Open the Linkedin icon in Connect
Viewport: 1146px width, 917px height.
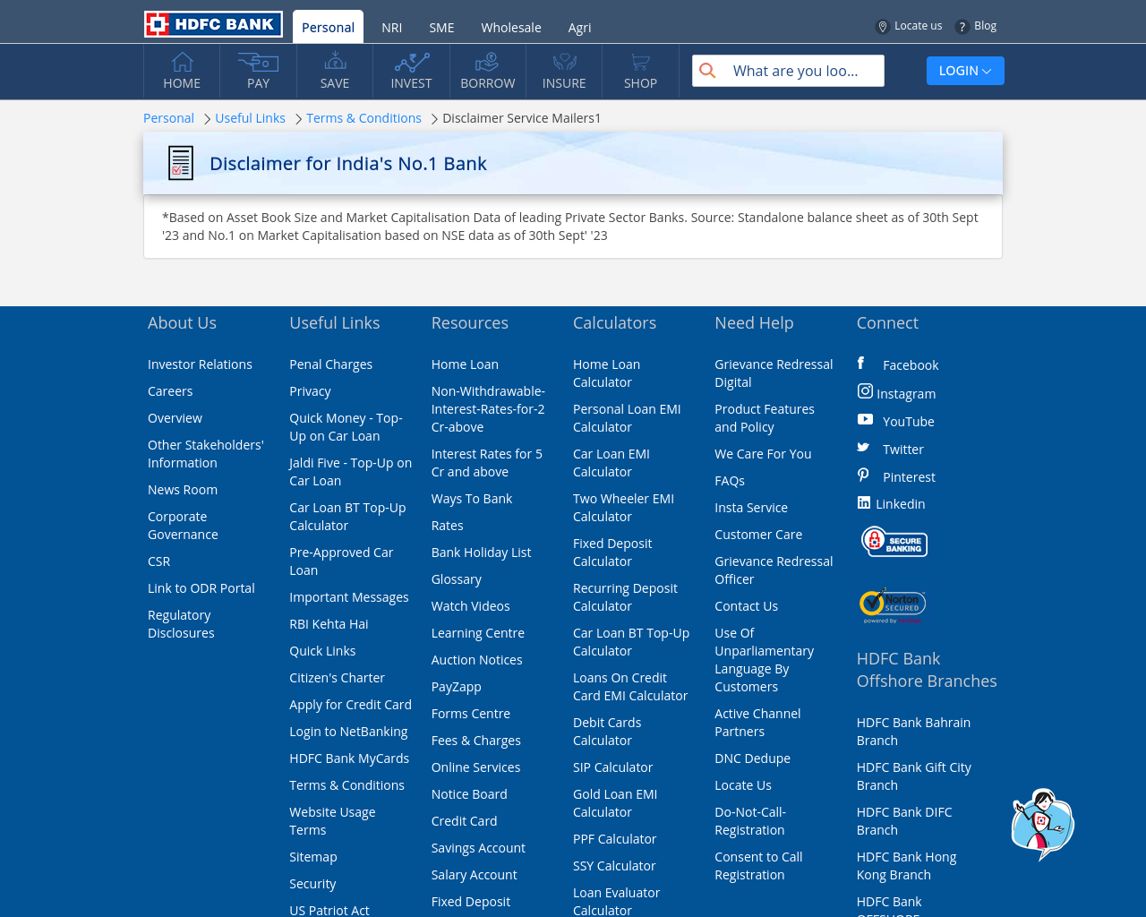pos(864,502)
